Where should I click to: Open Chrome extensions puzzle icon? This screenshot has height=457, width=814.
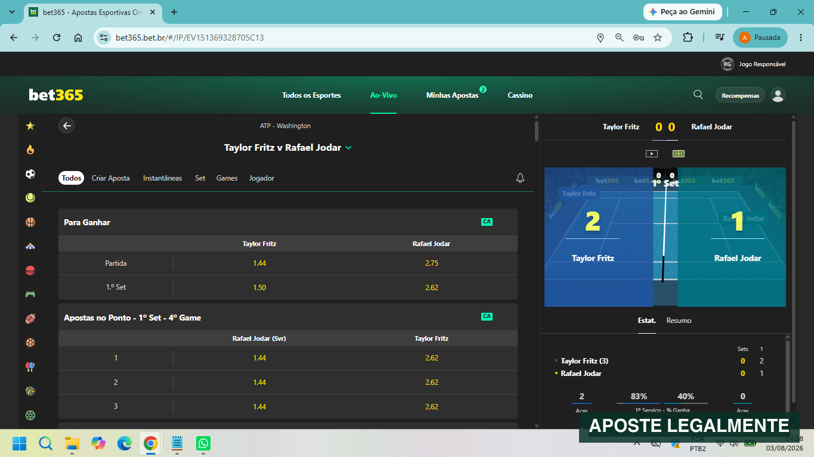688,38
